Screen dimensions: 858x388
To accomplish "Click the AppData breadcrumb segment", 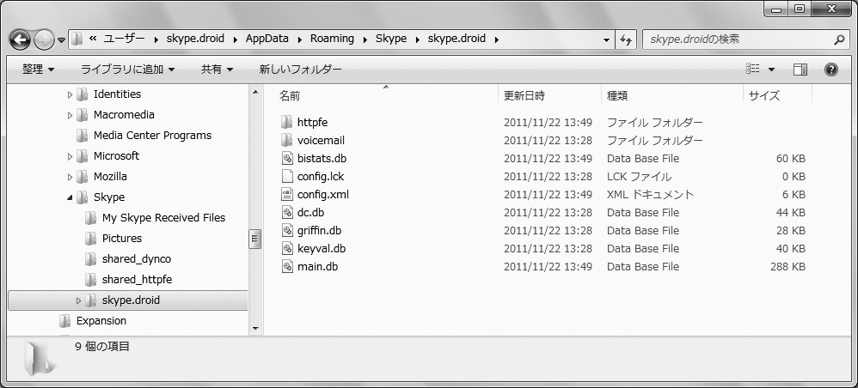I will tap(268, 39).
